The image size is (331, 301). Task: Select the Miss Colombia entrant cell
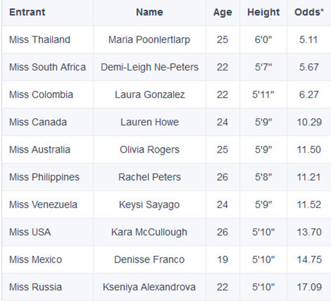pyautogui.click(x=41, y=94)
